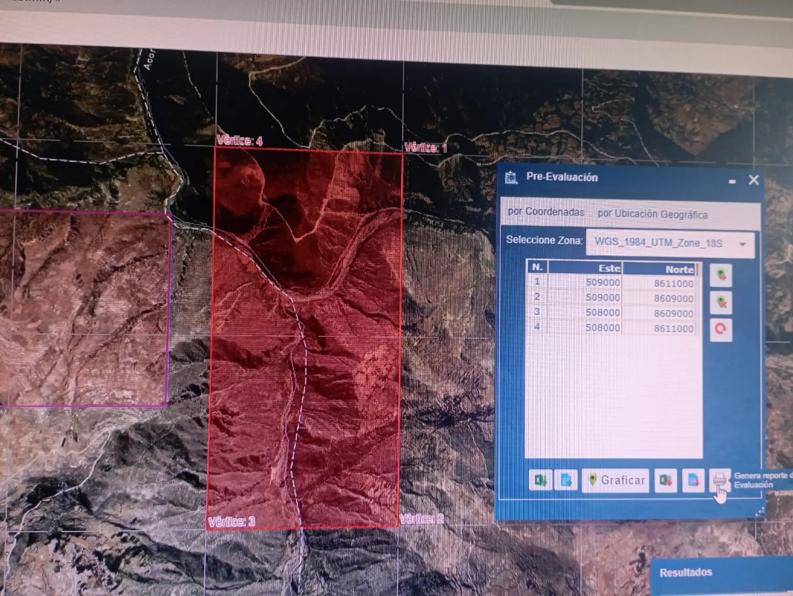793x596 pixels.
Task: Click the printer evaluation report icon
Action: [719, 480]
